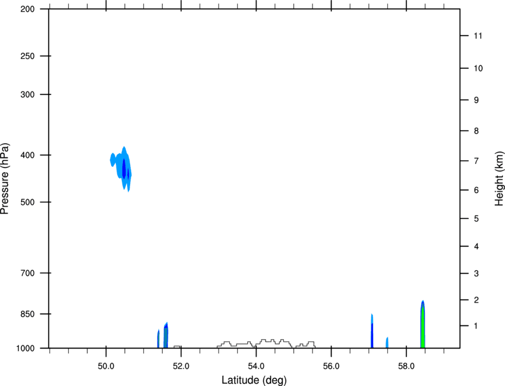The height and width of the screenshot is (386, 505).
Task: Click the blue column near 57.1 latitude
Action: (372, 331)
